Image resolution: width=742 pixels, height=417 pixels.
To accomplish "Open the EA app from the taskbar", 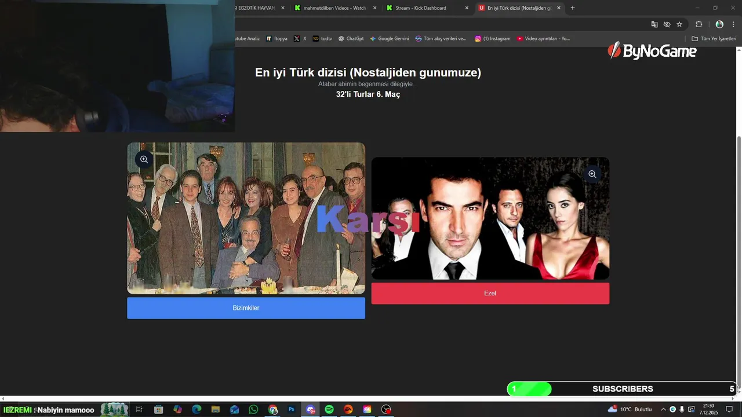I will coord(348,409).
